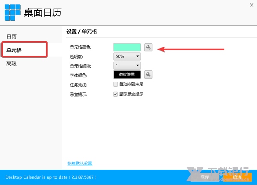Click the 桌面日历 title text
This screenshot has width=257, height=185.
(42, 12)
